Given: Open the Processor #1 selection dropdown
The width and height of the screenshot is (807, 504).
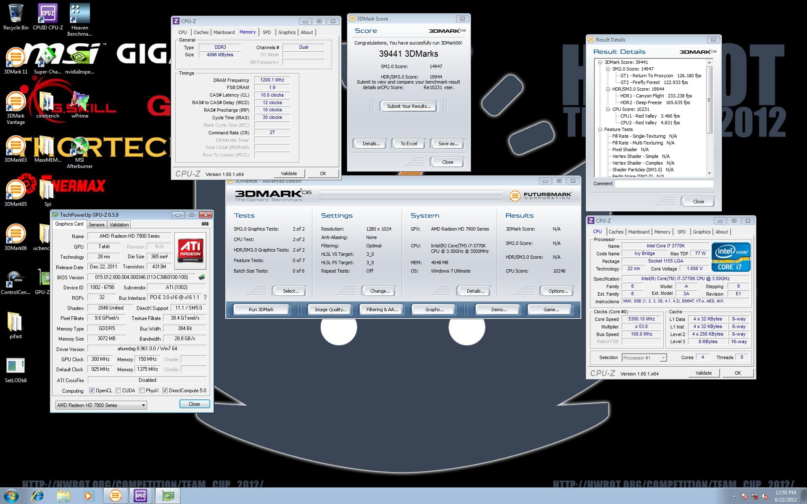Looking at the screenshot, I should [644, 358].
